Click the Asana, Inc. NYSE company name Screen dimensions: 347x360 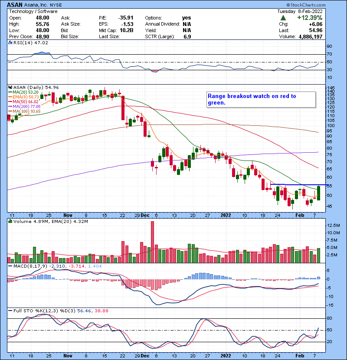click(x=43, y=5)
